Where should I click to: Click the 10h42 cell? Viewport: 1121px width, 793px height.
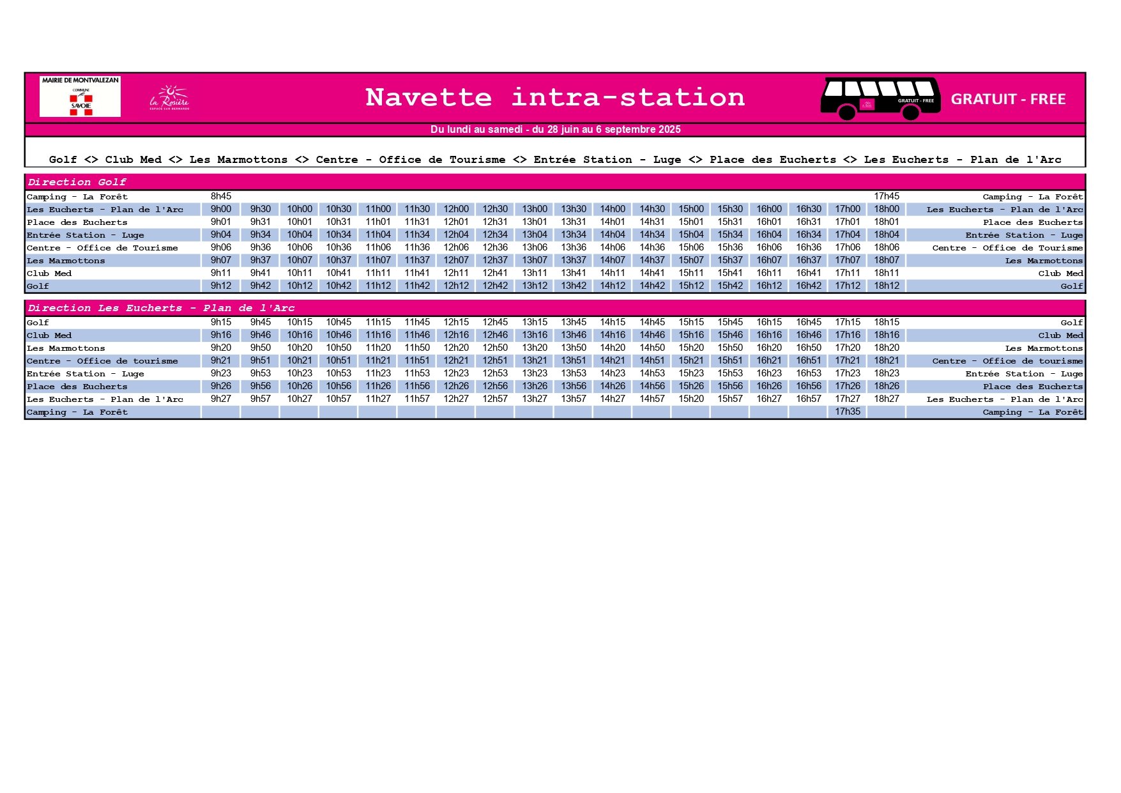point(339,286)
